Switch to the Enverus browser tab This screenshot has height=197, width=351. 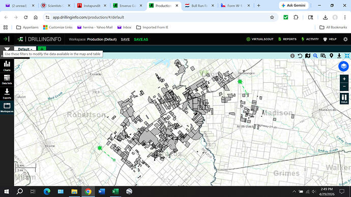[128, 6]
